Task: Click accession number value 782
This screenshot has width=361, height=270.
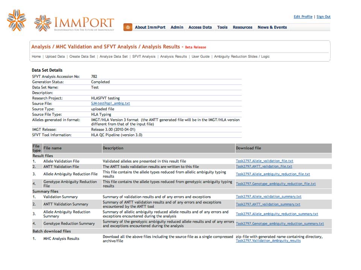Action: click(x=94, y=76)
